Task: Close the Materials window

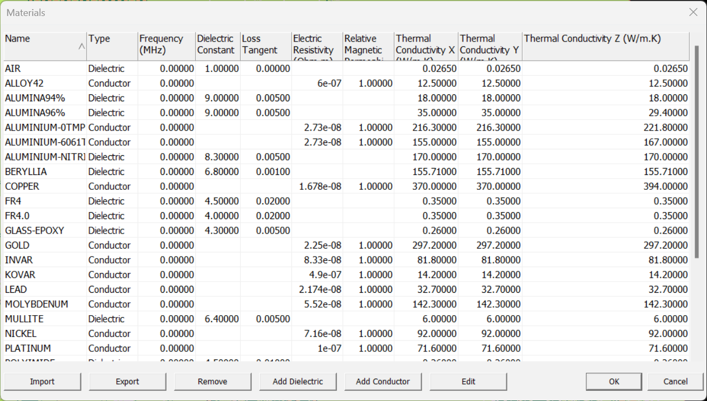Action: pos(693,12)
